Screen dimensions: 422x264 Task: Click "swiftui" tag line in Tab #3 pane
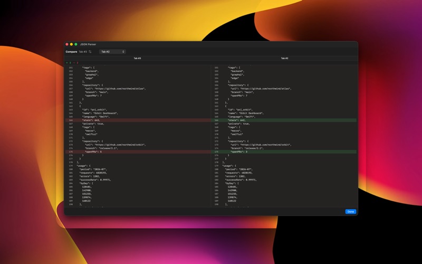pyautogui.click(x=91, y=134)
